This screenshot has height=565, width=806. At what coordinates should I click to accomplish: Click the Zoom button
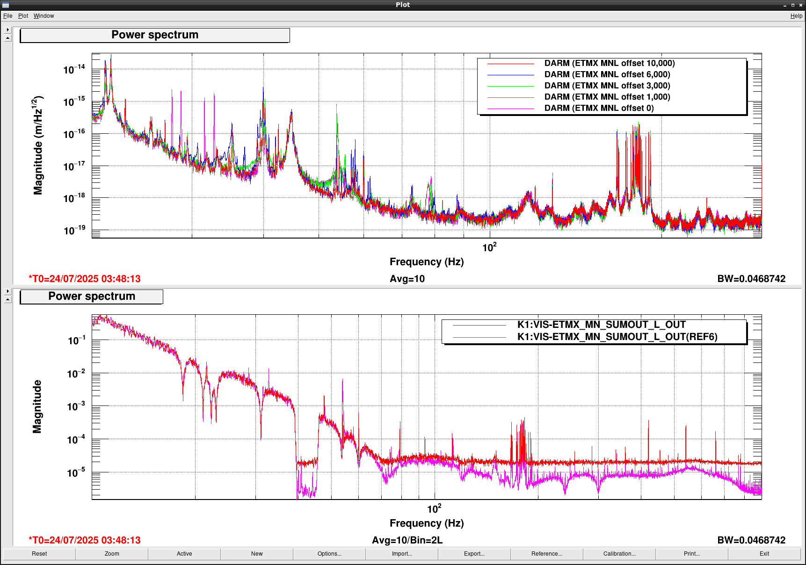click(112, 554)
